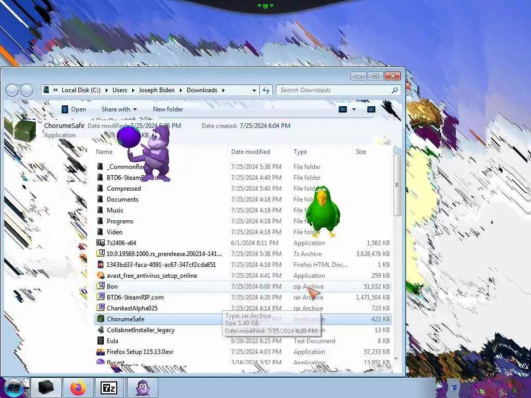531x398 pixels.
Task: Click the Back navigation button
Action: 12,90
